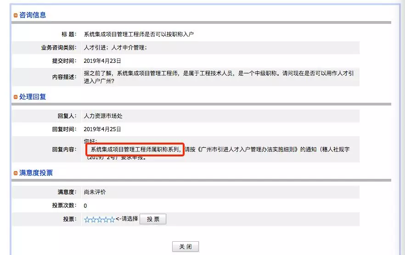The image size is (405, 255).
Task: Click the 业务咨询类别 field label
Action: (x=59, y=48)
